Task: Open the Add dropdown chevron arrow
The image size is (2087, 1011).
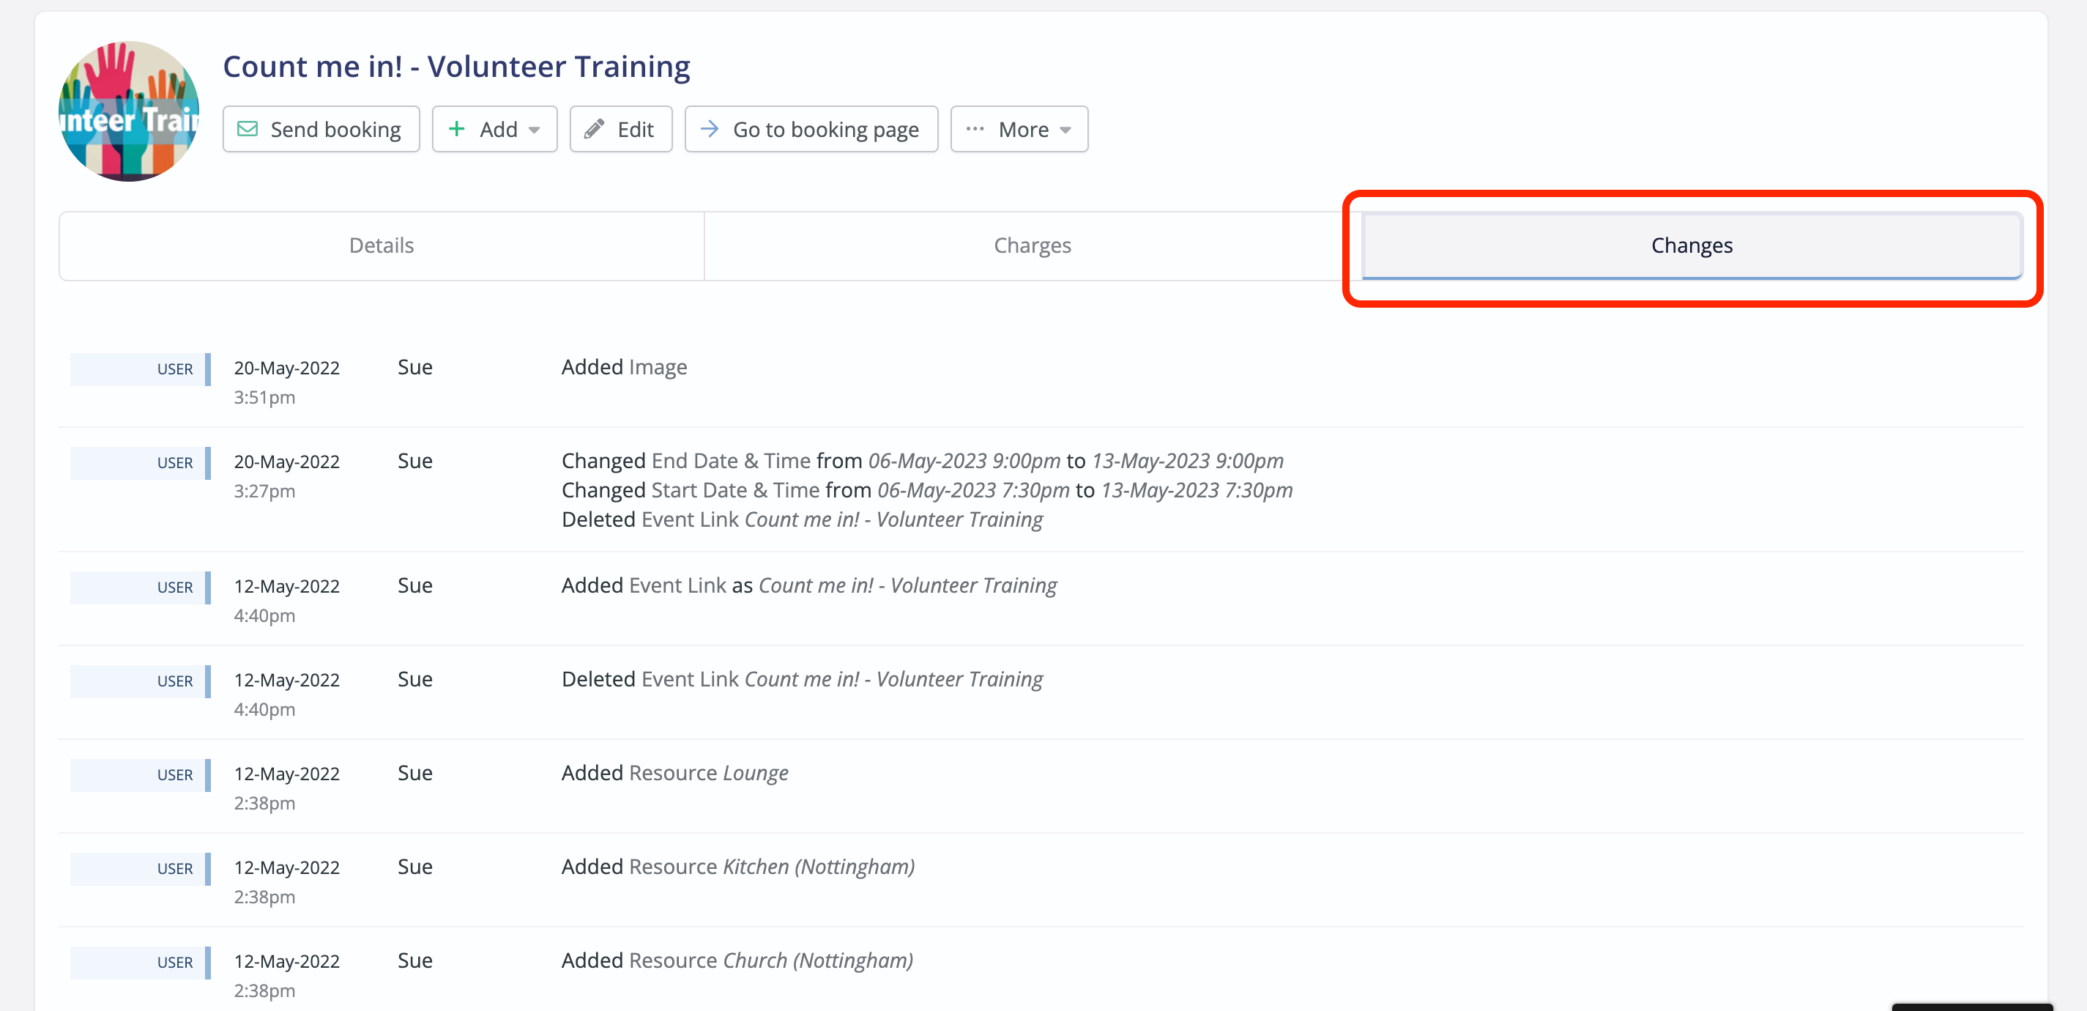Action: (534, 129)
